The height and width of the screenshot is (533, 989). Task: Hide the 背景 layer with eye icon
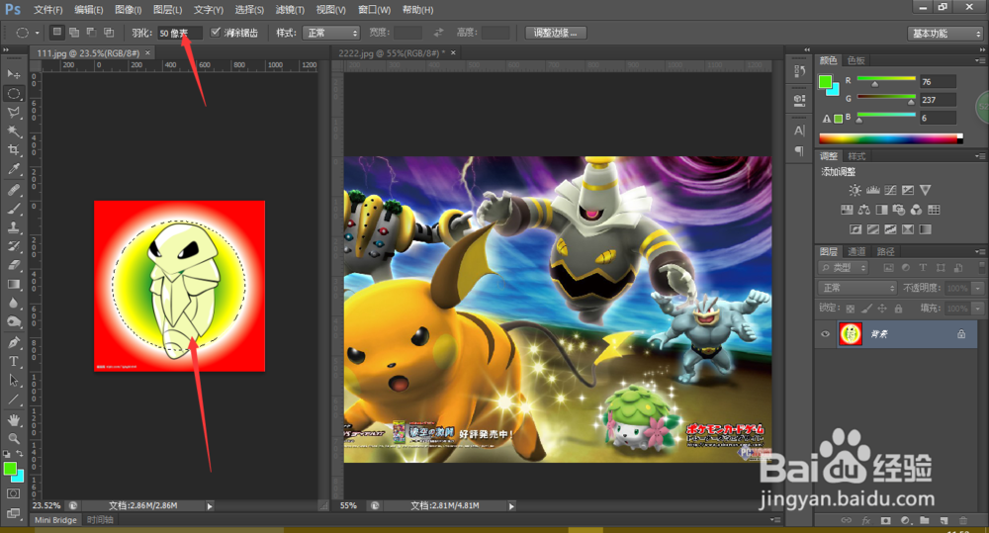tap(825, 334)
